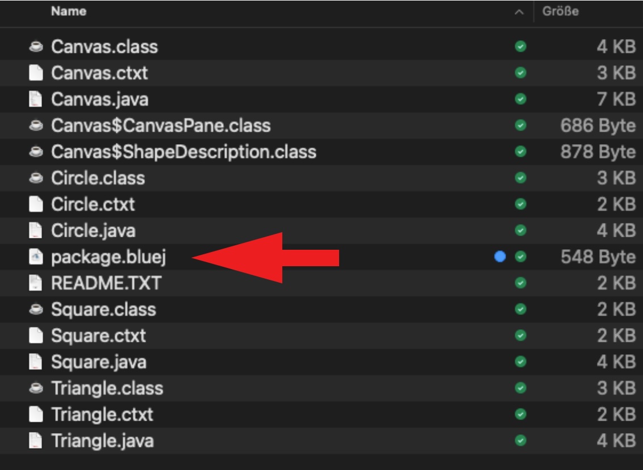Click the README.TXT document icon
This screenshot has width=643, height=470.
pyautogui.click(x=36, y=283)
